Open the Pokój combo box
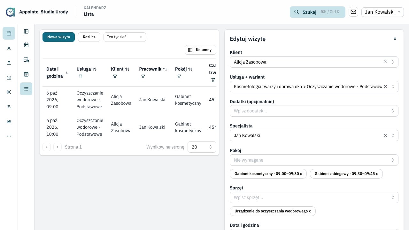409x230 pixels. 314,160
